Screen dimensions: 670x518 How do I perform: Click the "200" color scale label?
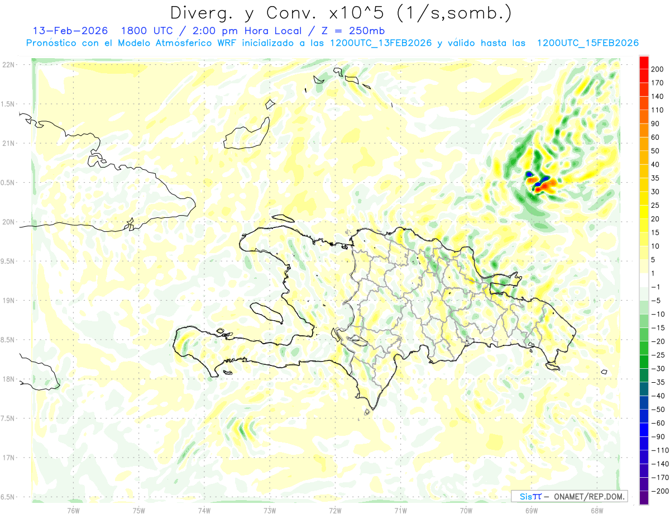pyautogui.click(x=658, y=69)
